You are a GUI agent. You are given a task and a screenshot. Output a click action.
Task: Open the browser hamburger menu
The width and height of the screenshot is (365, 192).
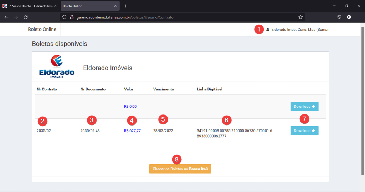click(x=359, y=17)
